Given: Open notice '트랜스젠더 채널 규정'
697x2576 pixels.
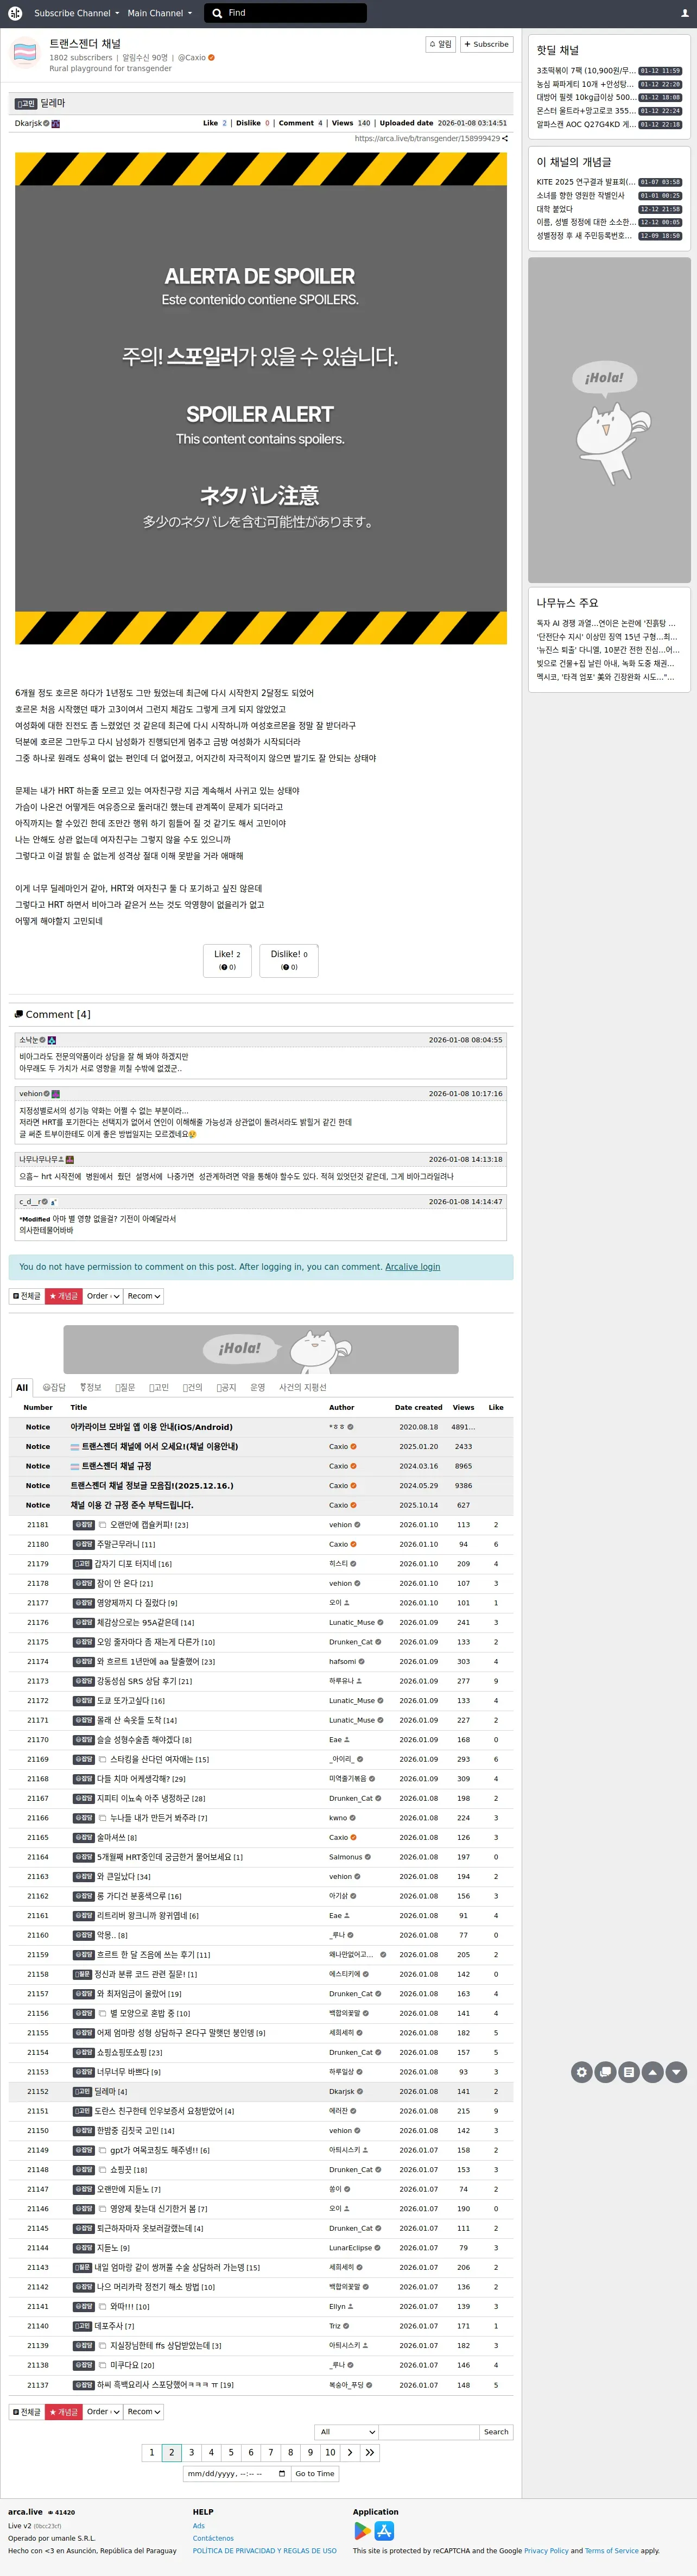Looking at the screenshot, I should click(x=116, y=1466).
